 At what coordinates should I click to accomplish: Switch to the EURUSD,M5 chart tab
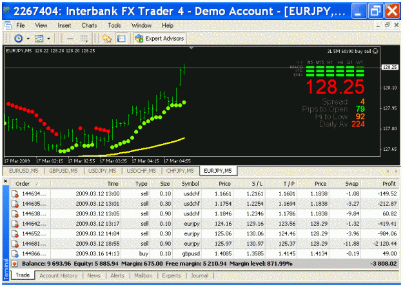pos(23,171)
